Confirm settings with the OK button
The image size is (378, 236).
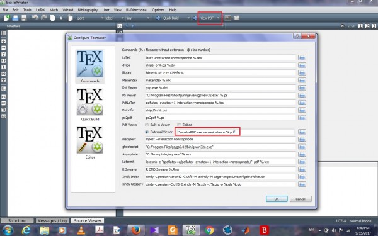277,199
